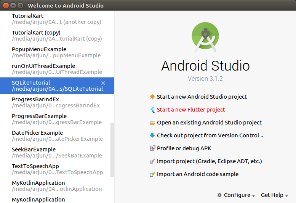Click the Profile or debug APK icon
Viewport: 296px width, 203px height.
coord(152,148)
